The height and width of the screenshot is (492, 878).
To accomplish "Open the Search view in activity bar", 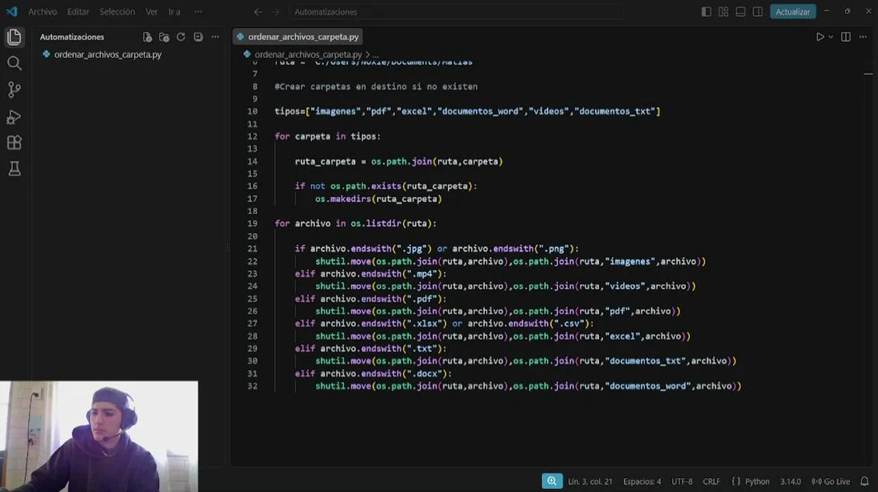I will point(14,64).
